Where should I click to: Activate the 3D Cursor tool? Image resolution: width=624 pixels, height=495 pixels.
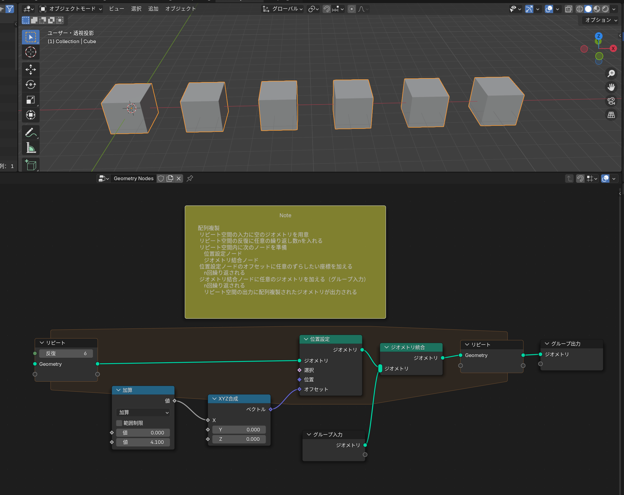click(30, 52)
